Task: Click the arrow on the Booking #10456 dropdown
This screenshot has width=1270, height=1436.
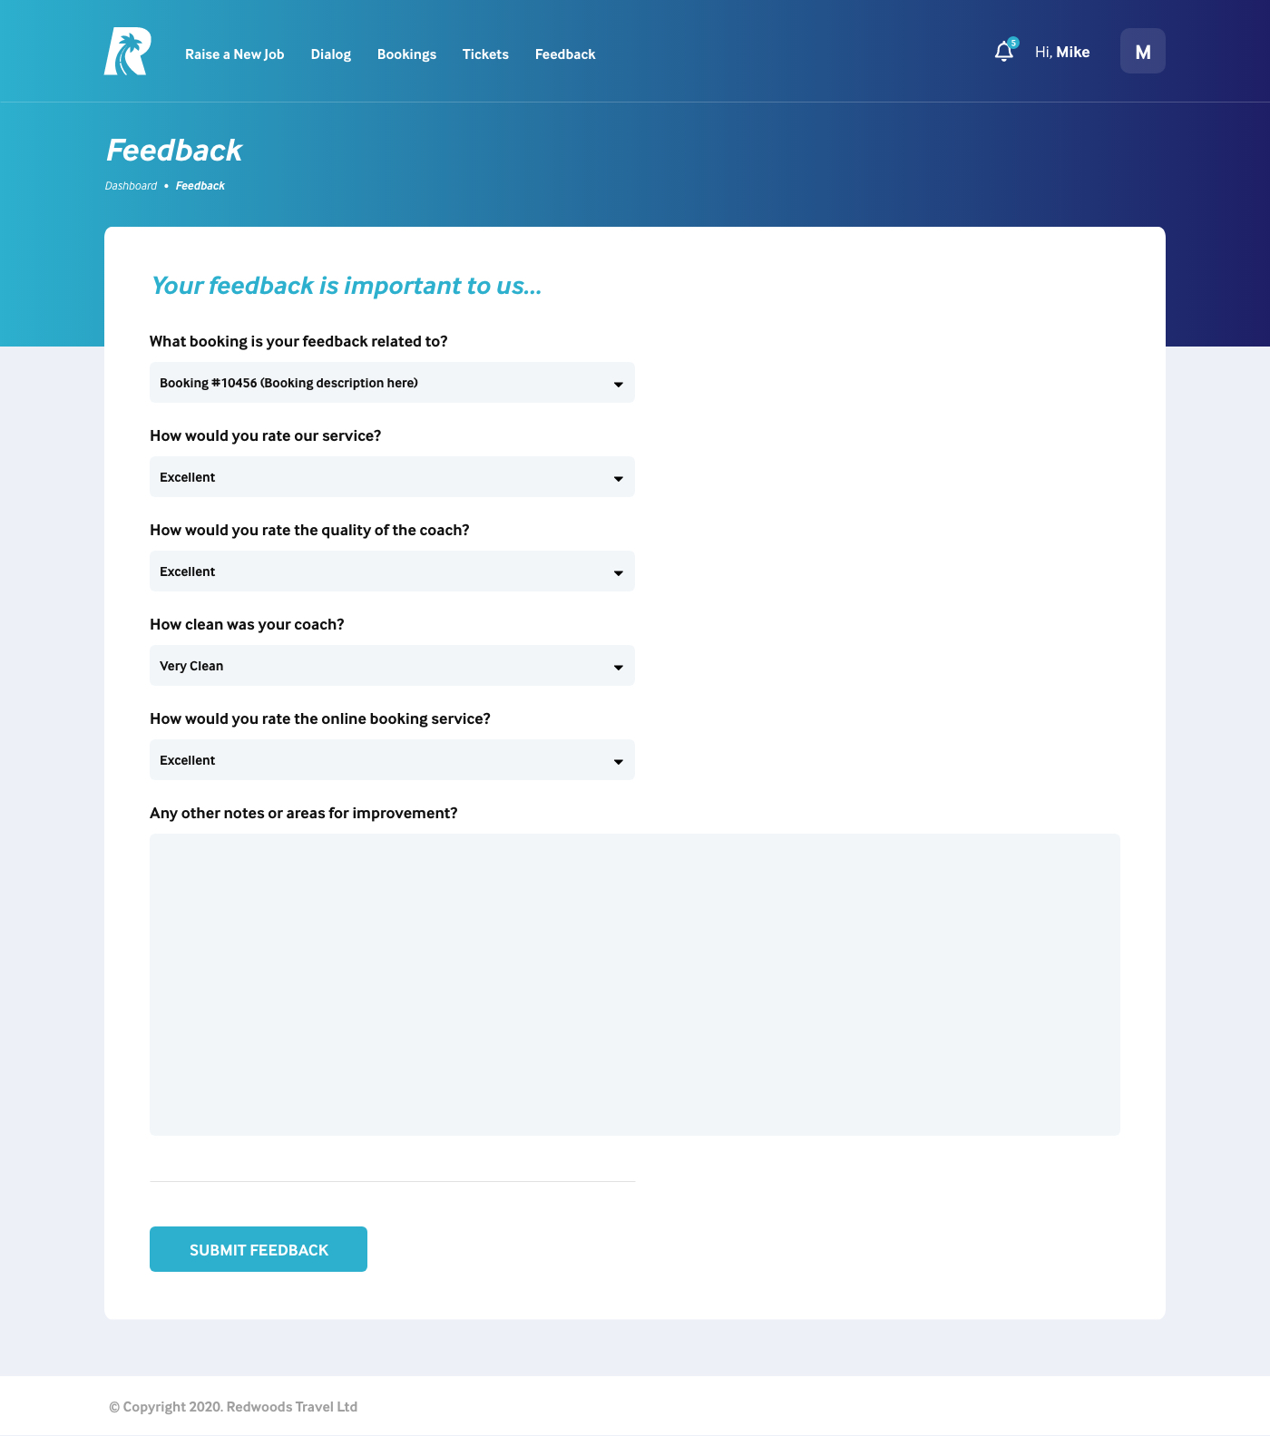Action: click(x=619, y=385)
